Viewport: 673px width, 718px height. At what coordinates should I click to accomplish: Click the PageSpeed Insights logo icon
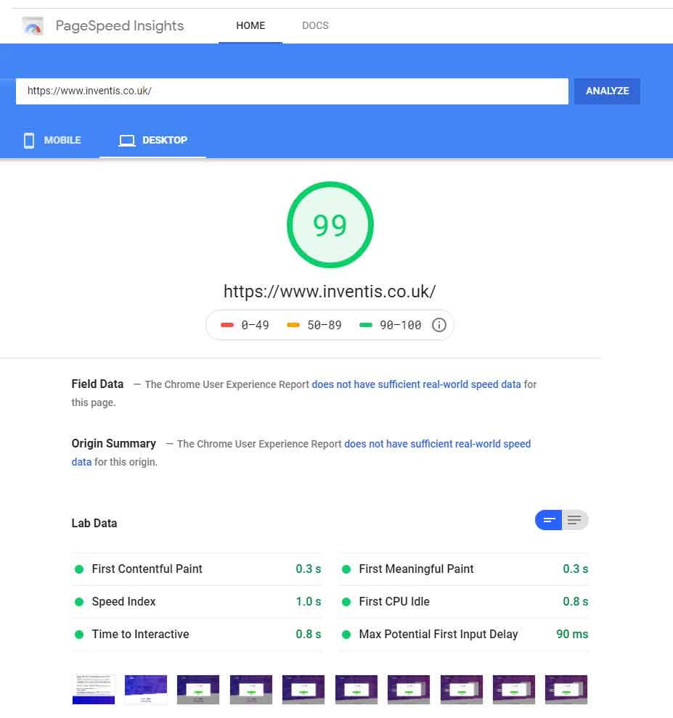point(33,25)
